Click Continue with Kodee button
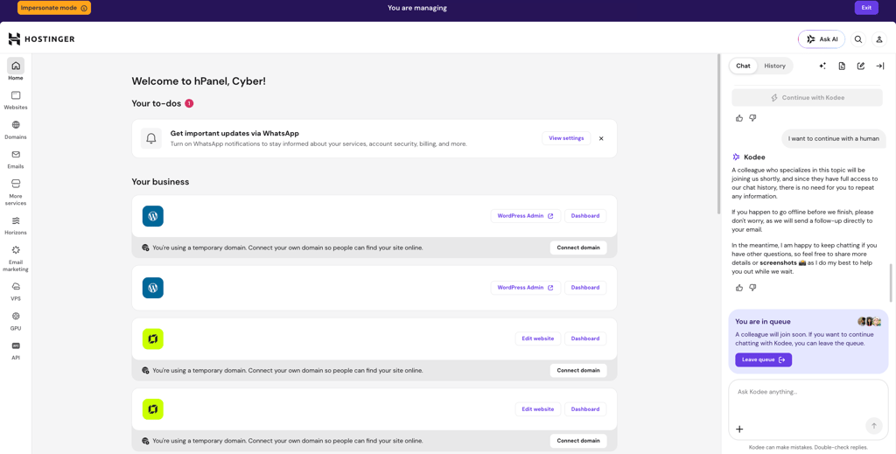896x454 pixels. [x=808, y=98]
